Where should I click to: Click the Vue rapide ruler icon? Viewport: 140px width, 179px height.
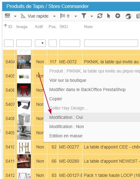point(23,16)
